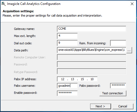Click the Rem. from incoming field
This screenshot has width=137, height=112.
click(118, 43)
